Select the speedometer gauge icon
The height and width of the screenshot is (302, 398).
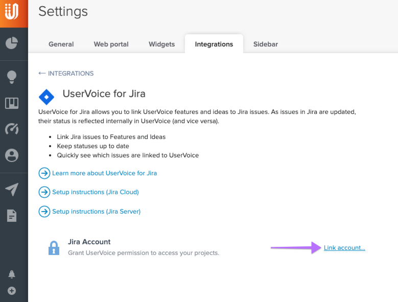pos(12,129)
